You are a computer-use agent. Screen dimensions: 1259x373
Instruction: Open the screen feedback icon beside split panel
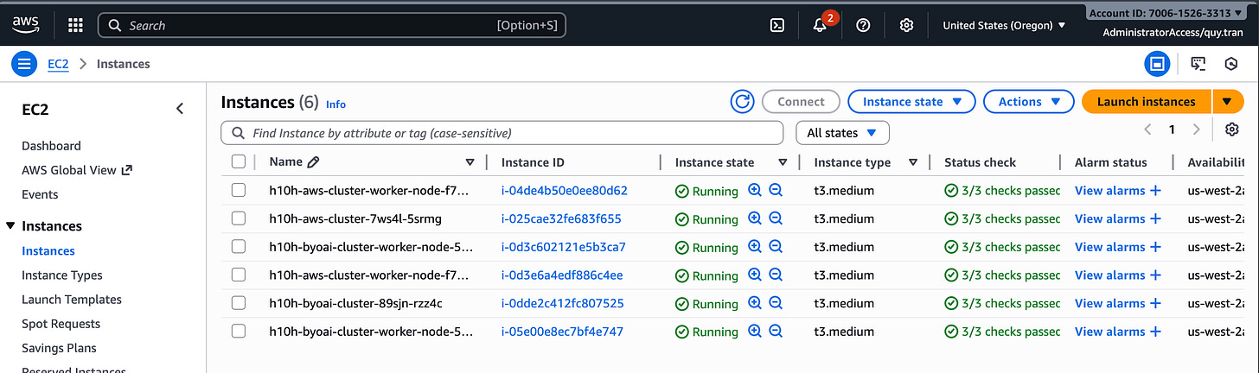click(x=1198, y=64)
